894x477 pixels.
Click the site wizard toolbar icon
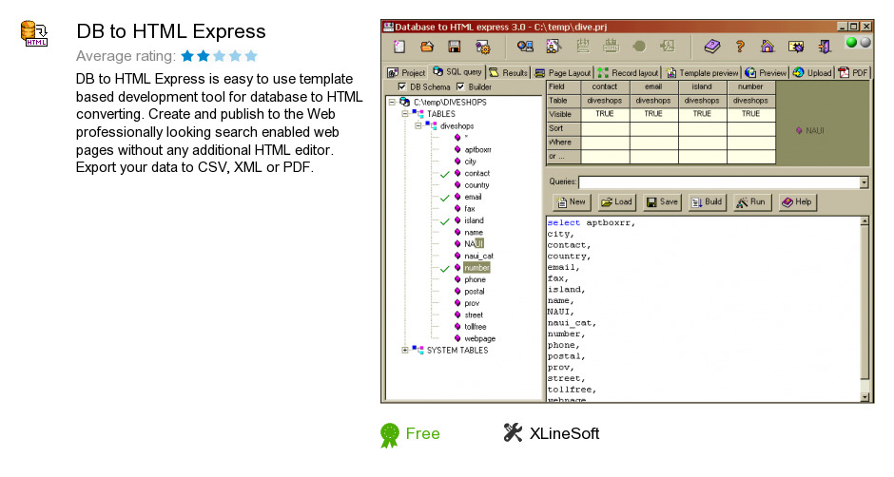point(554,47)
